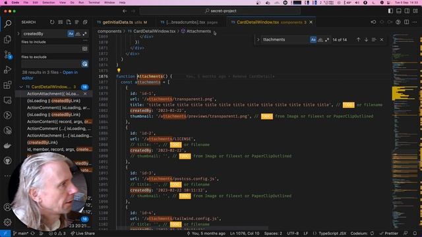Toggle use exclude settings and ignore files
Viewport: 422px width, 237px height.
[85, 64]
